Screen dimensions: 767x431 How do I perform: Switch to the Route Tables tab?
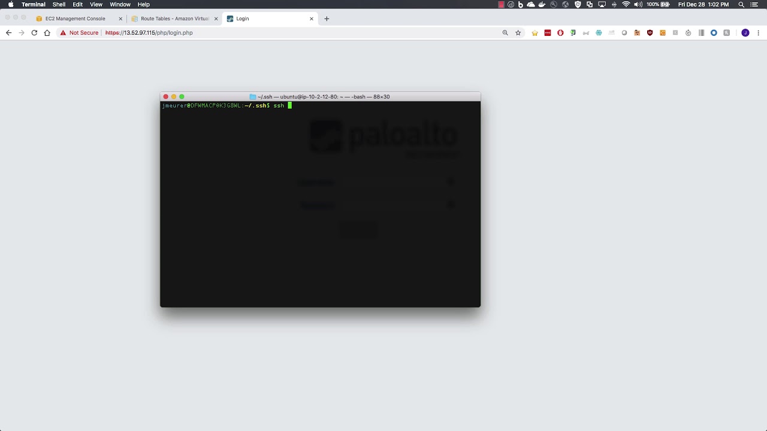pyautogui.click(x=174, y=19)
